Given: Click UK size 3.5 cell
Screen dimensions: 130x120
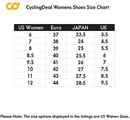Looking at the screenshot, I should point(105,34).
